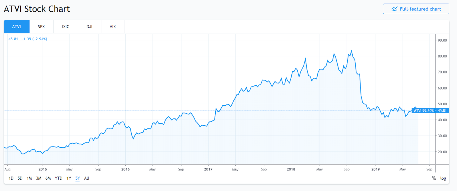457x191 pixels.
Task: Set range to 5D
Action: coord(20,178)
